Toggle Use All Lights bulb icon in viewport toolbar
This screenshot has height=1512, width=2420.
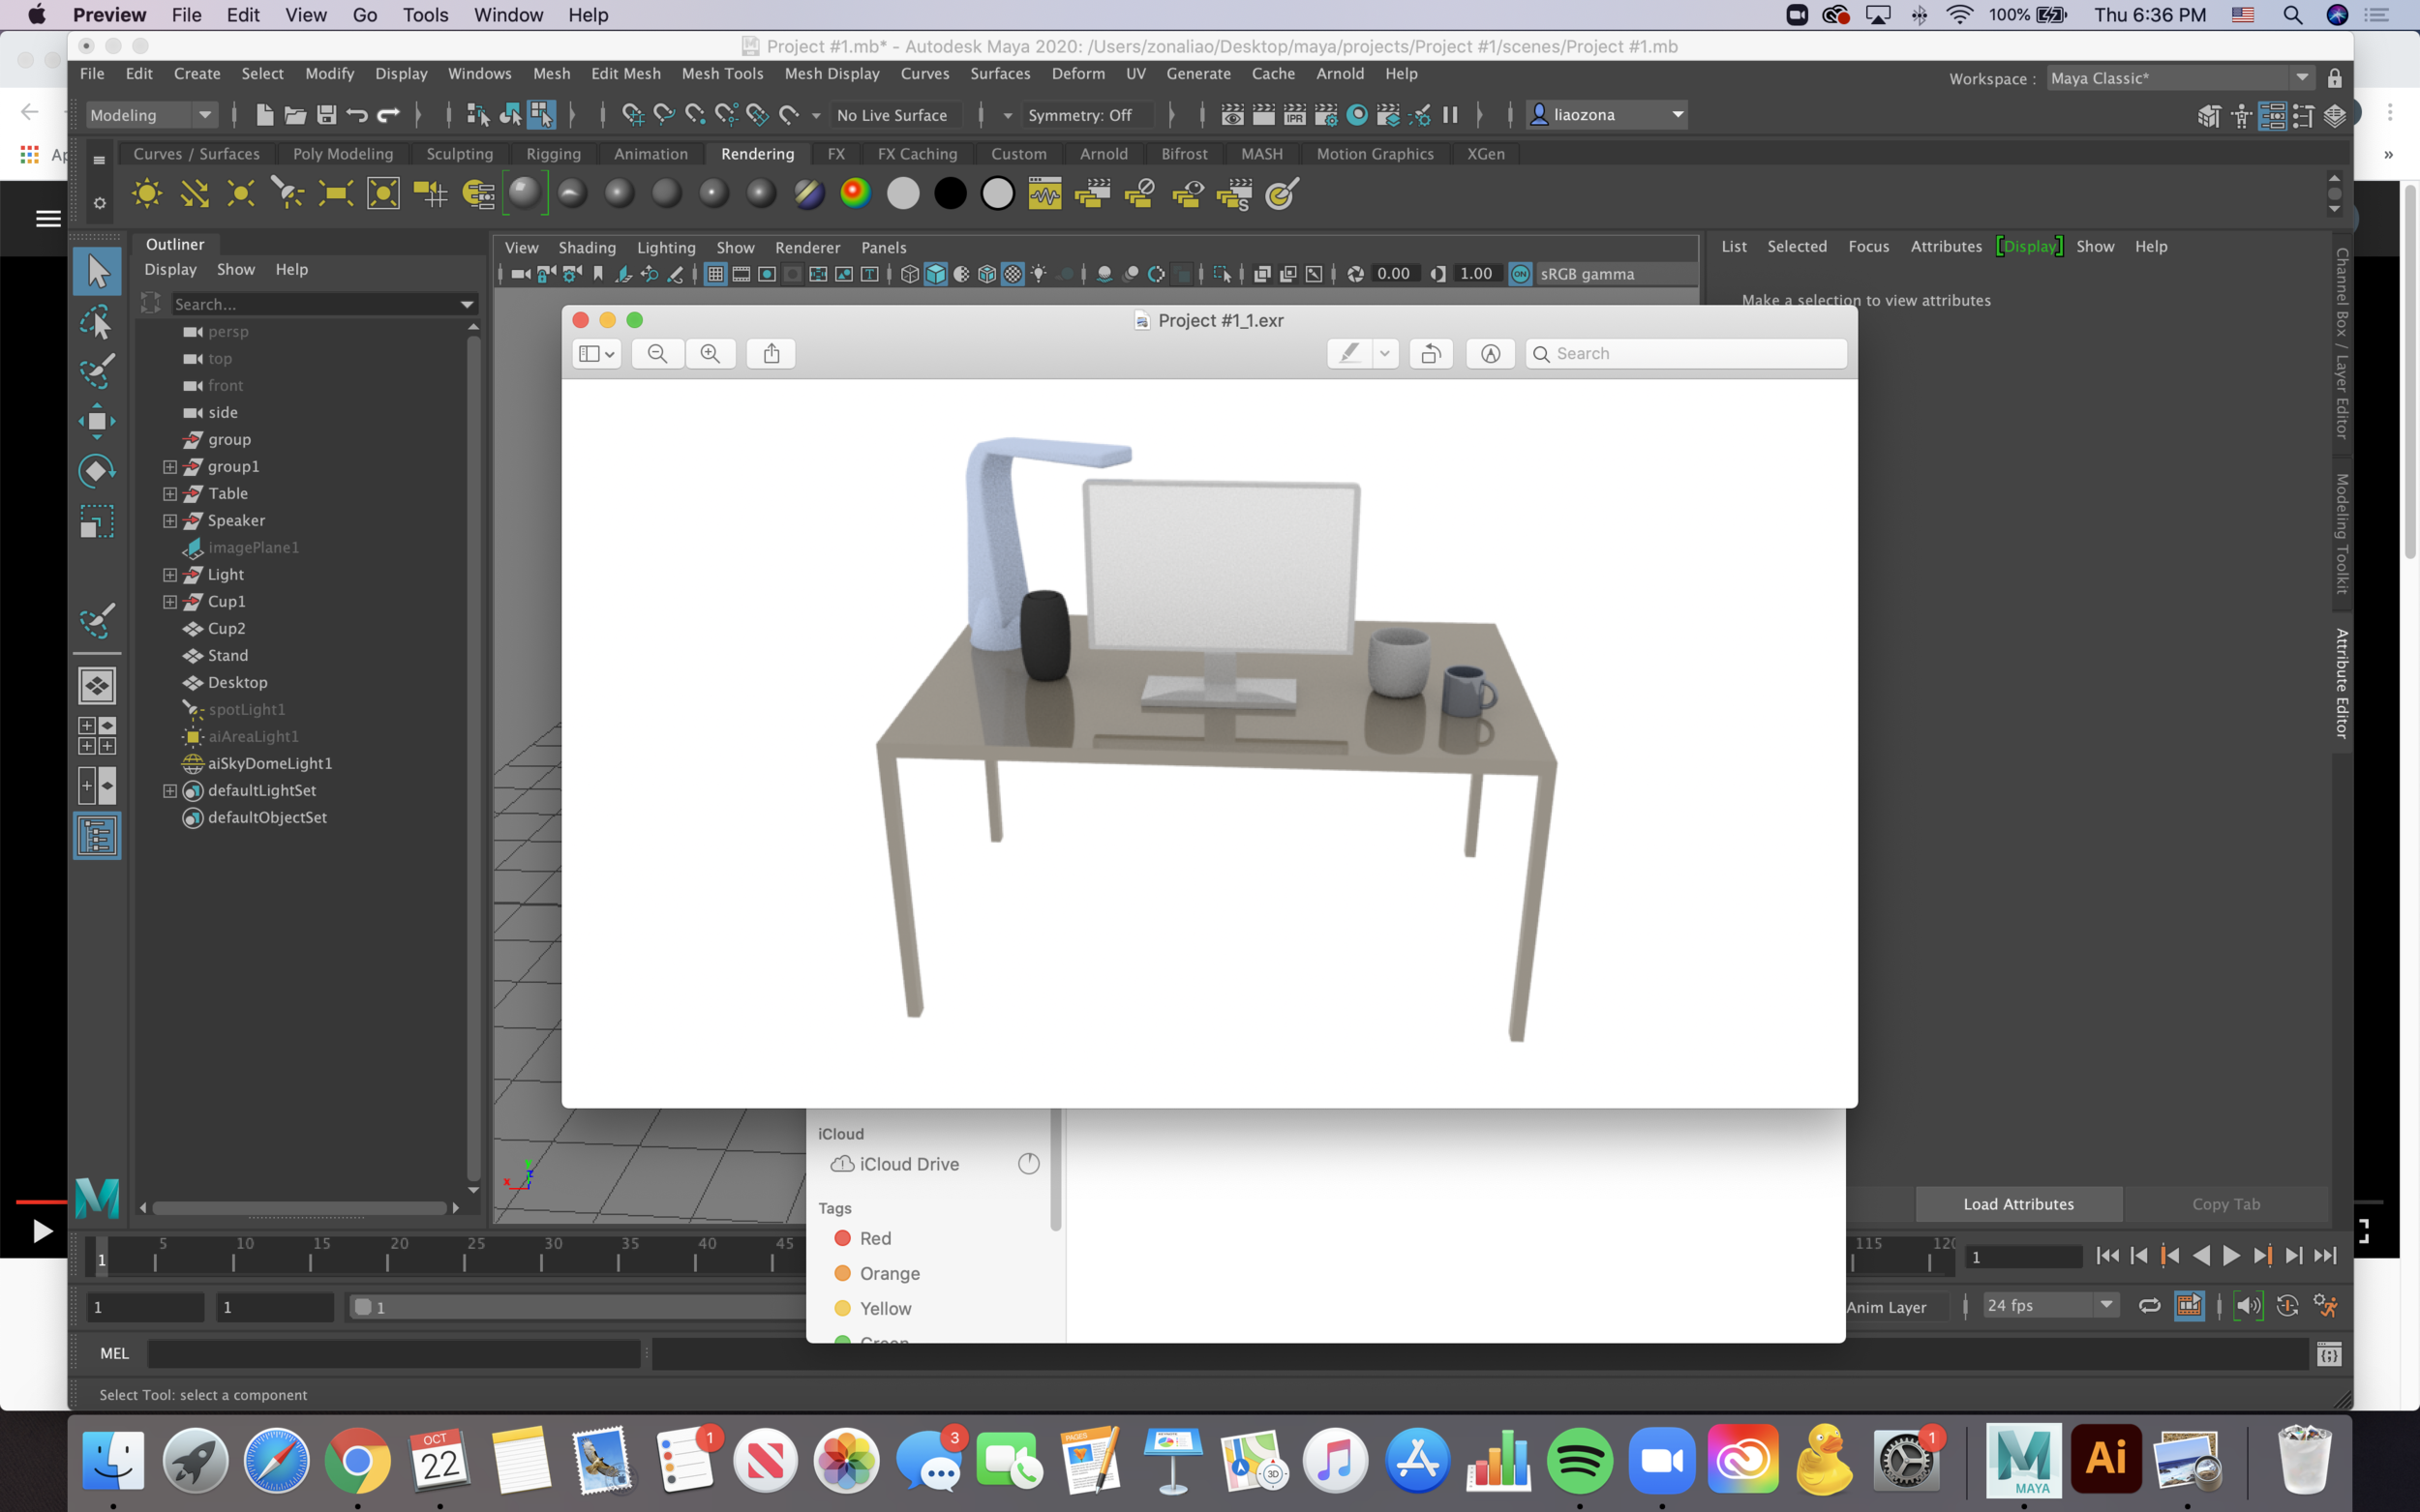[x=1040, y=274]
